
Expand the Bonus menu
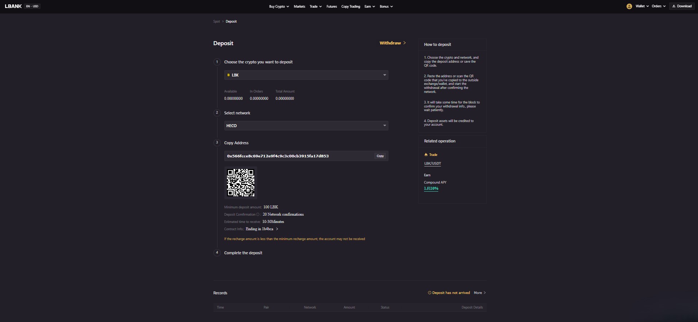(x=386, y=7)
